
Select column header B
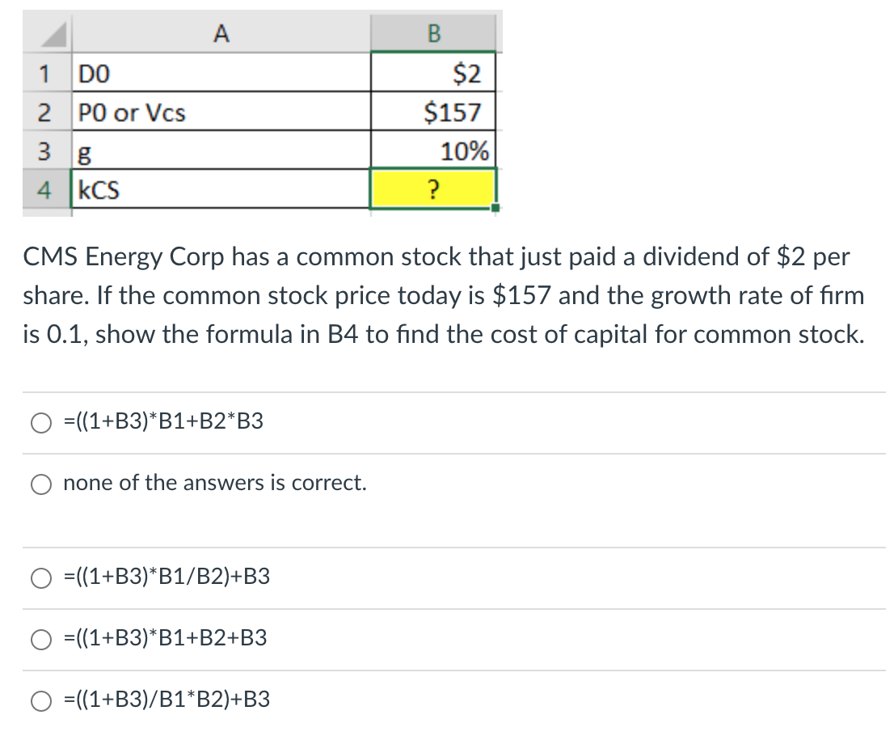(434, 34)
